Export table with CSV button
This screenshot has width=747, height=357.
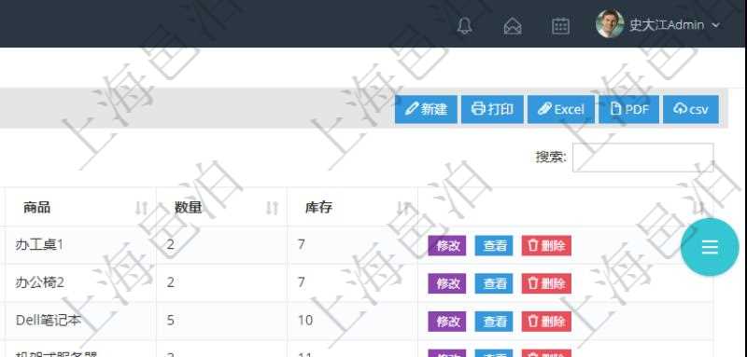tap(691, 109)
